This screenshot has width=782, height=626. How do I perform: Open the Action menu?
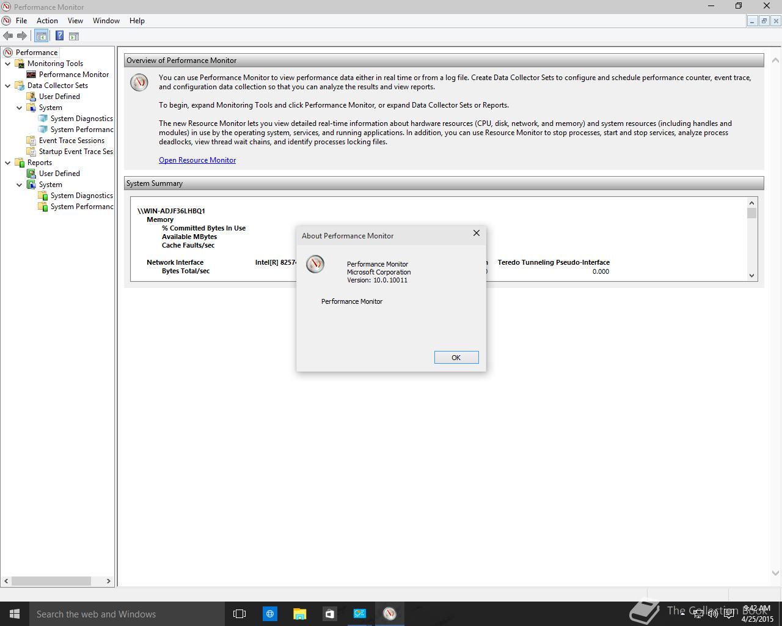pos(47,21)
